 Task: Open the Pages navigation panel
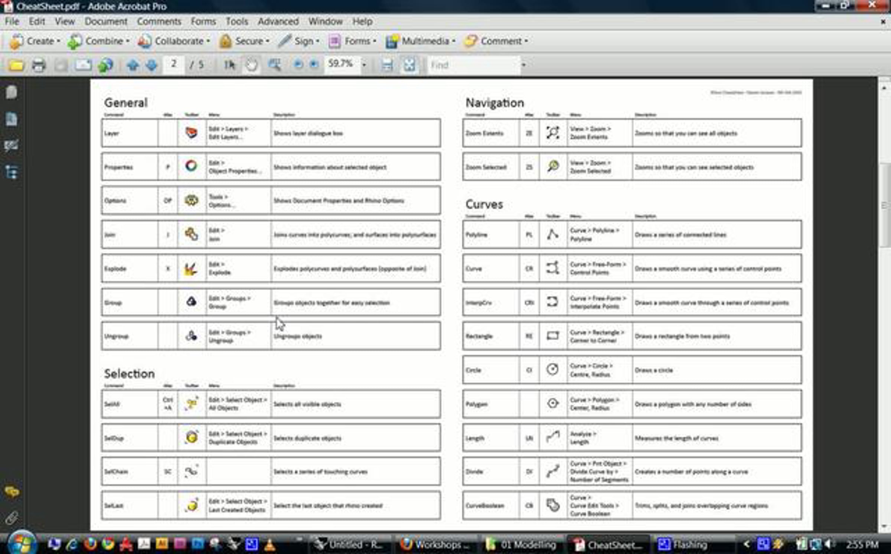[x=12, y=92]
